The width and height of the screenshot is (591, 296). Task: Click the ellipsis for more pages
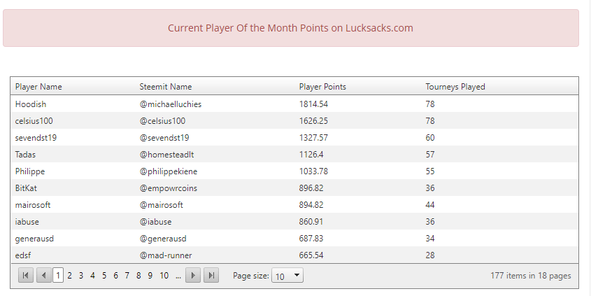click(x=178, y=276)
